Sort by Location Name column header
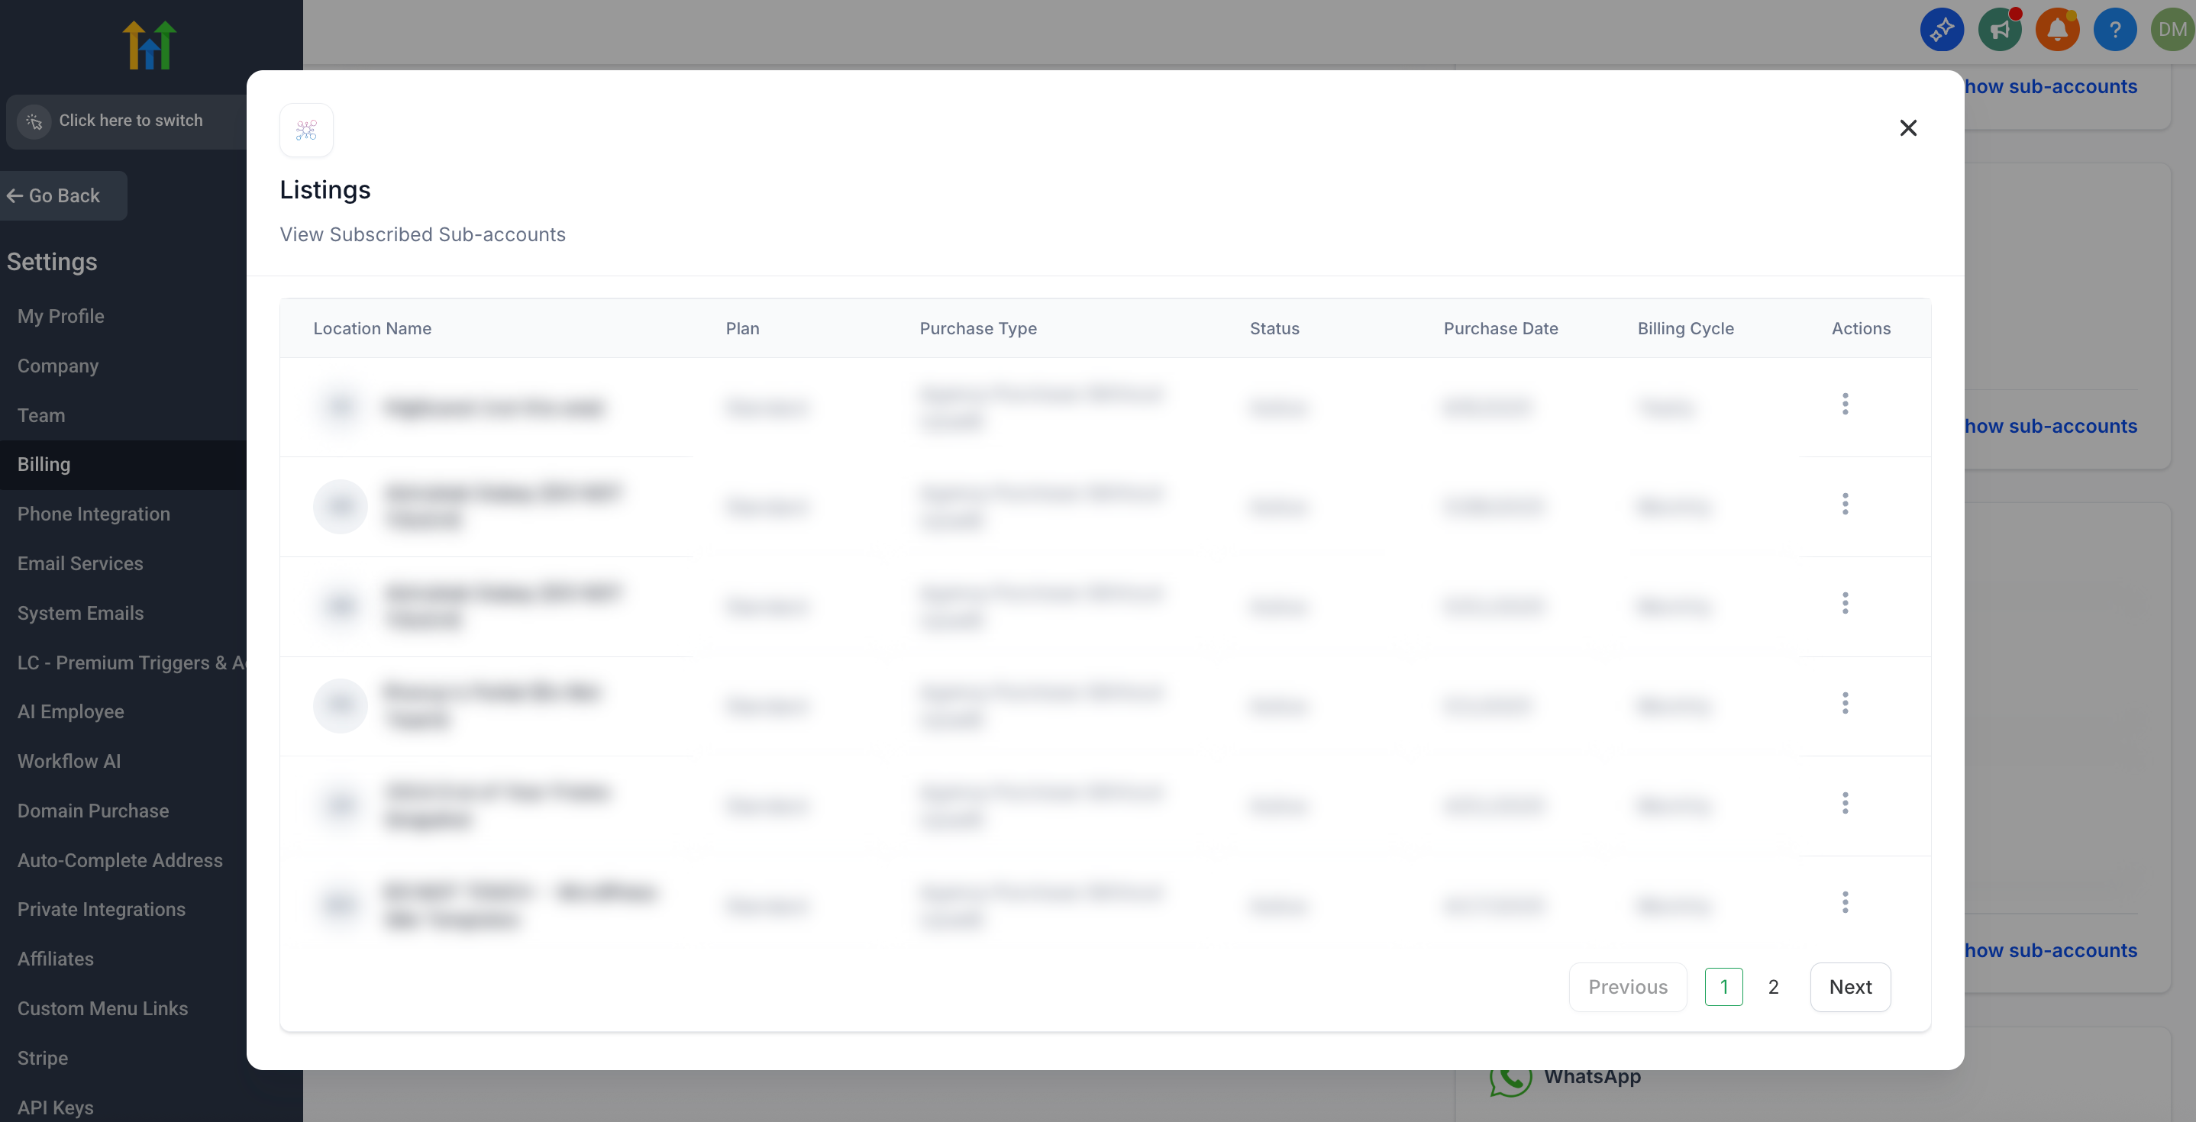This screenshot has height=1122, width=2196. coord(372,328)
